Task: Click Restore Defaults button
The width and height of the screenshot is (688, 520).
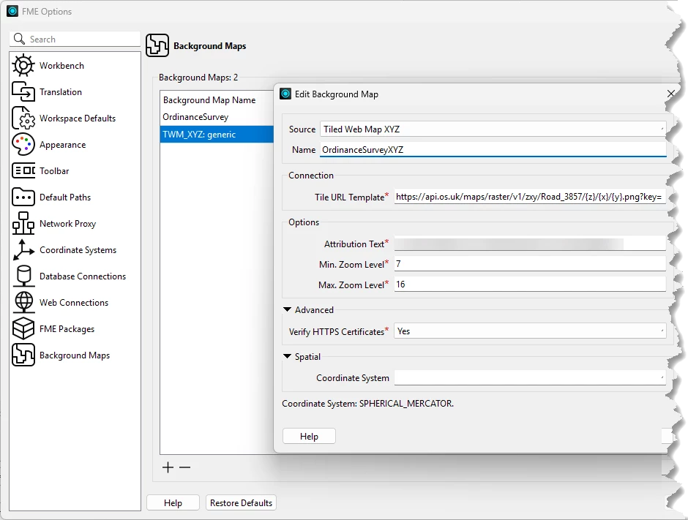Action: coord(241,503)
